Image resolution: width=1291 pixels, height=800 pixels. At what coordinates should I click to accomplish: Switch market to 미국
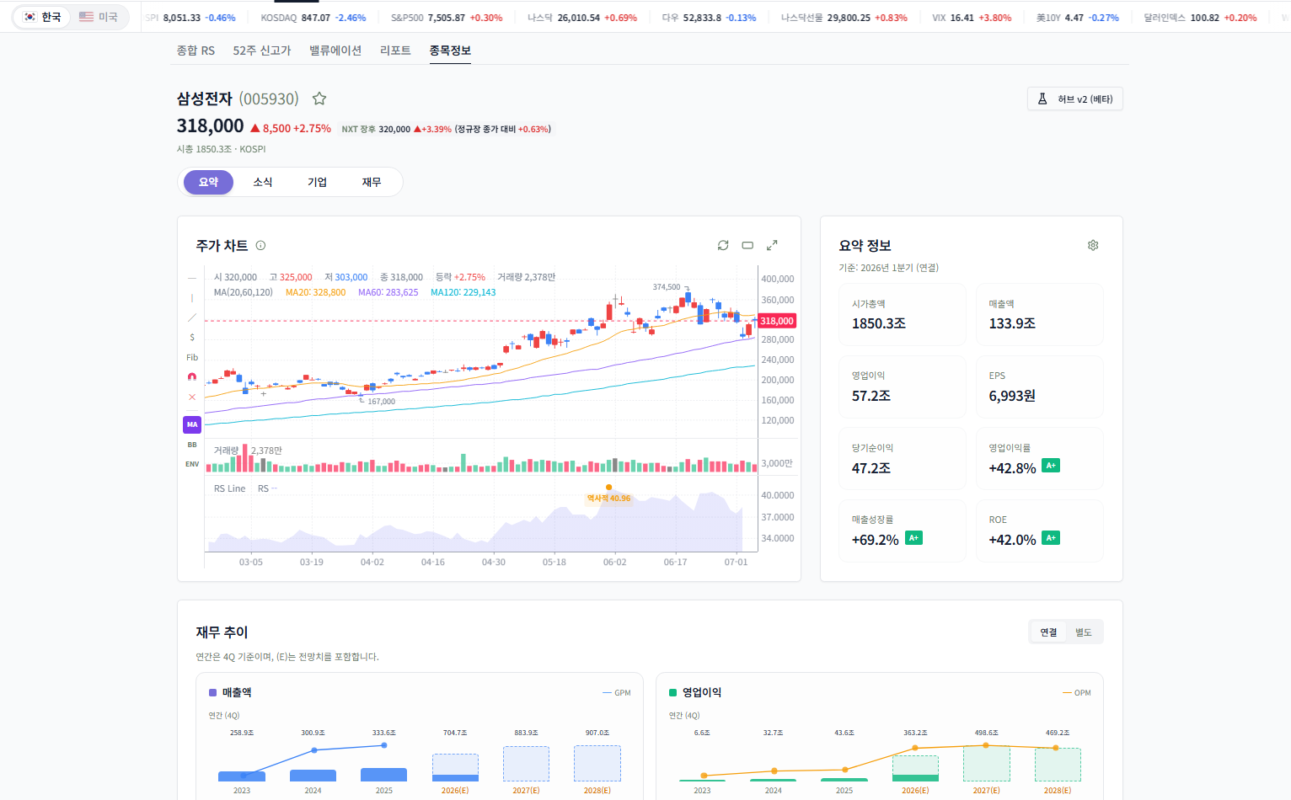point(99,17)
